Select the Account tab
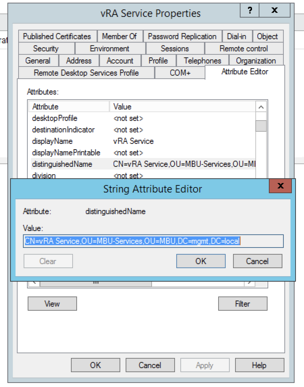This screenshot has height=387, width=304. (x=120, y=61)
